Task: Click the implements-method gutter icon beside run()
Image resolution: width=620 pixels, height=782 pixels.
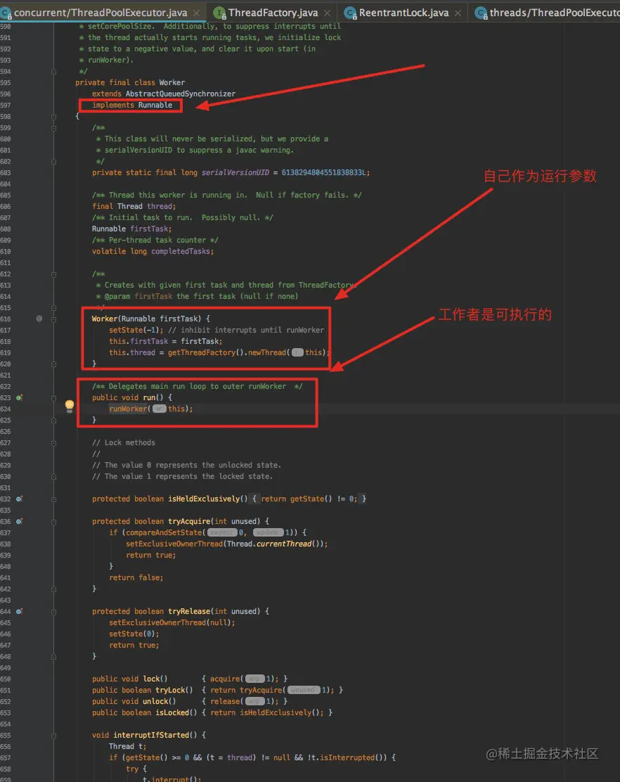Action: 19,397
